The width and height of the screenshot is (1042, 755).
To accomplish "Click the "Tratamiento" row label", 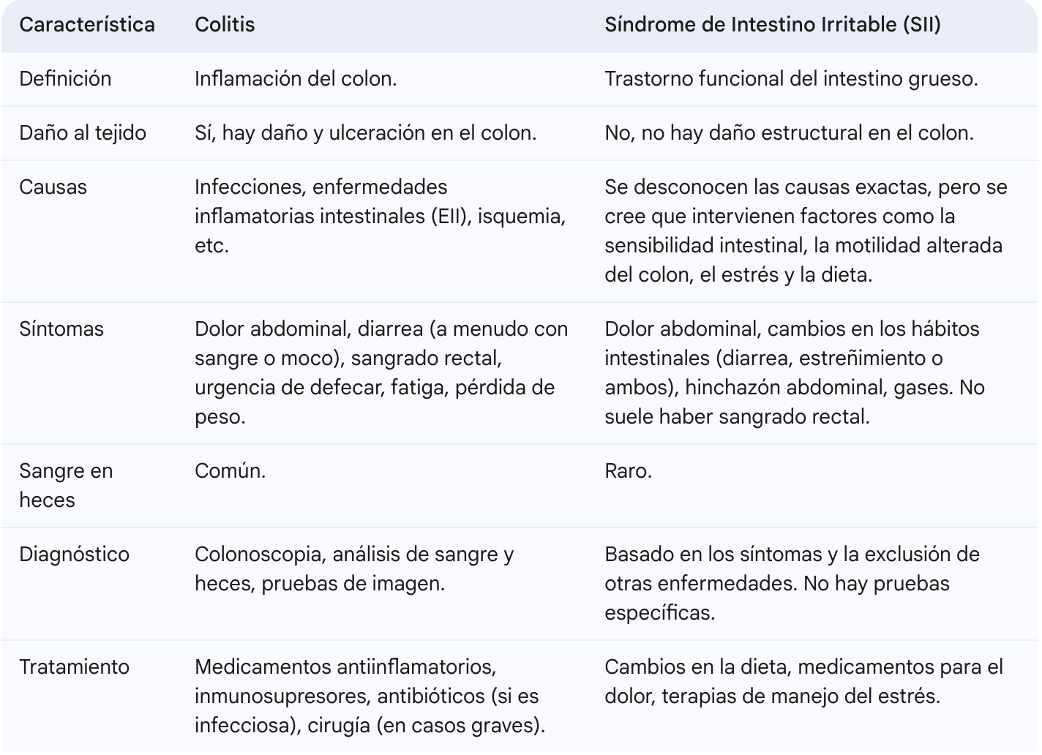I will 74,667.
